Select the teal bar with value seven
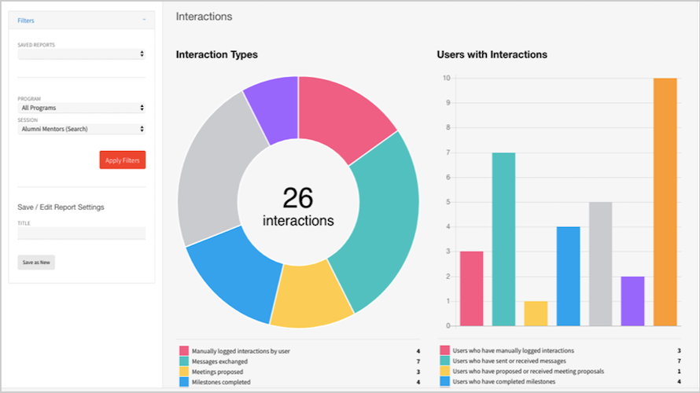The height and width of the screenshot is (393, 700). (503, 239)
